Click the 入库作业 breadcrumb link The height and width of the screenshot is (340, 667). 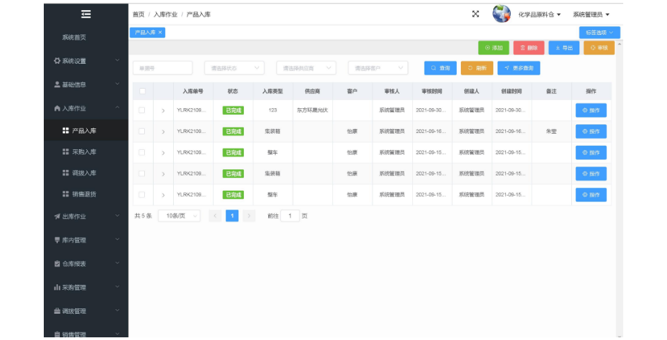click(x=166, y=14)
